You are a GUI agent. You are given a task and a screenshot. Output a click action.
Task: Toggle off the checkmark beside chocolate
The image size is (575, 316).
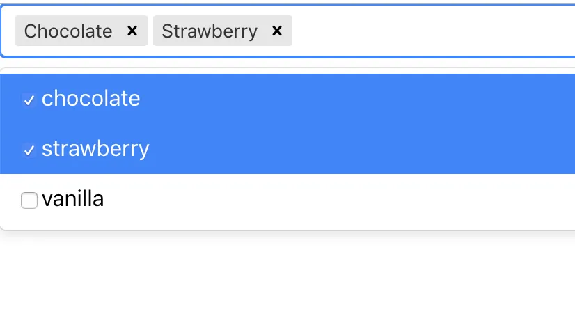[29, 100]
